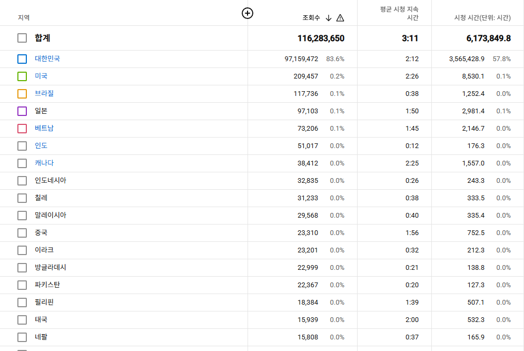
Task: Toggle the purple 일본 checkbox
Action: coord(22,111)
